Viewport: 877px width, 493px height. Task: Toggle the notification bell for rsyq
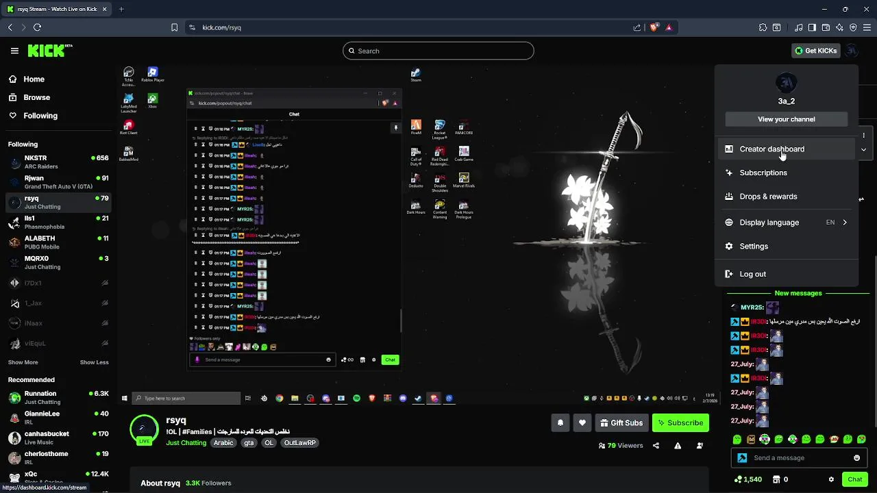coord(560,423)
